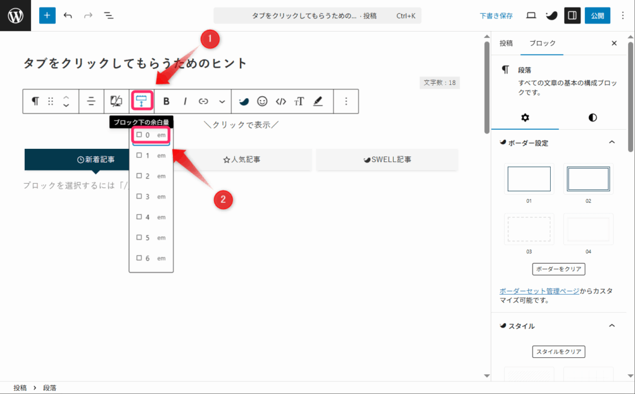Click the inline code shortcode icon
Image resolution: width=635 pixels, height=394 pixels.
coord(281,101)
